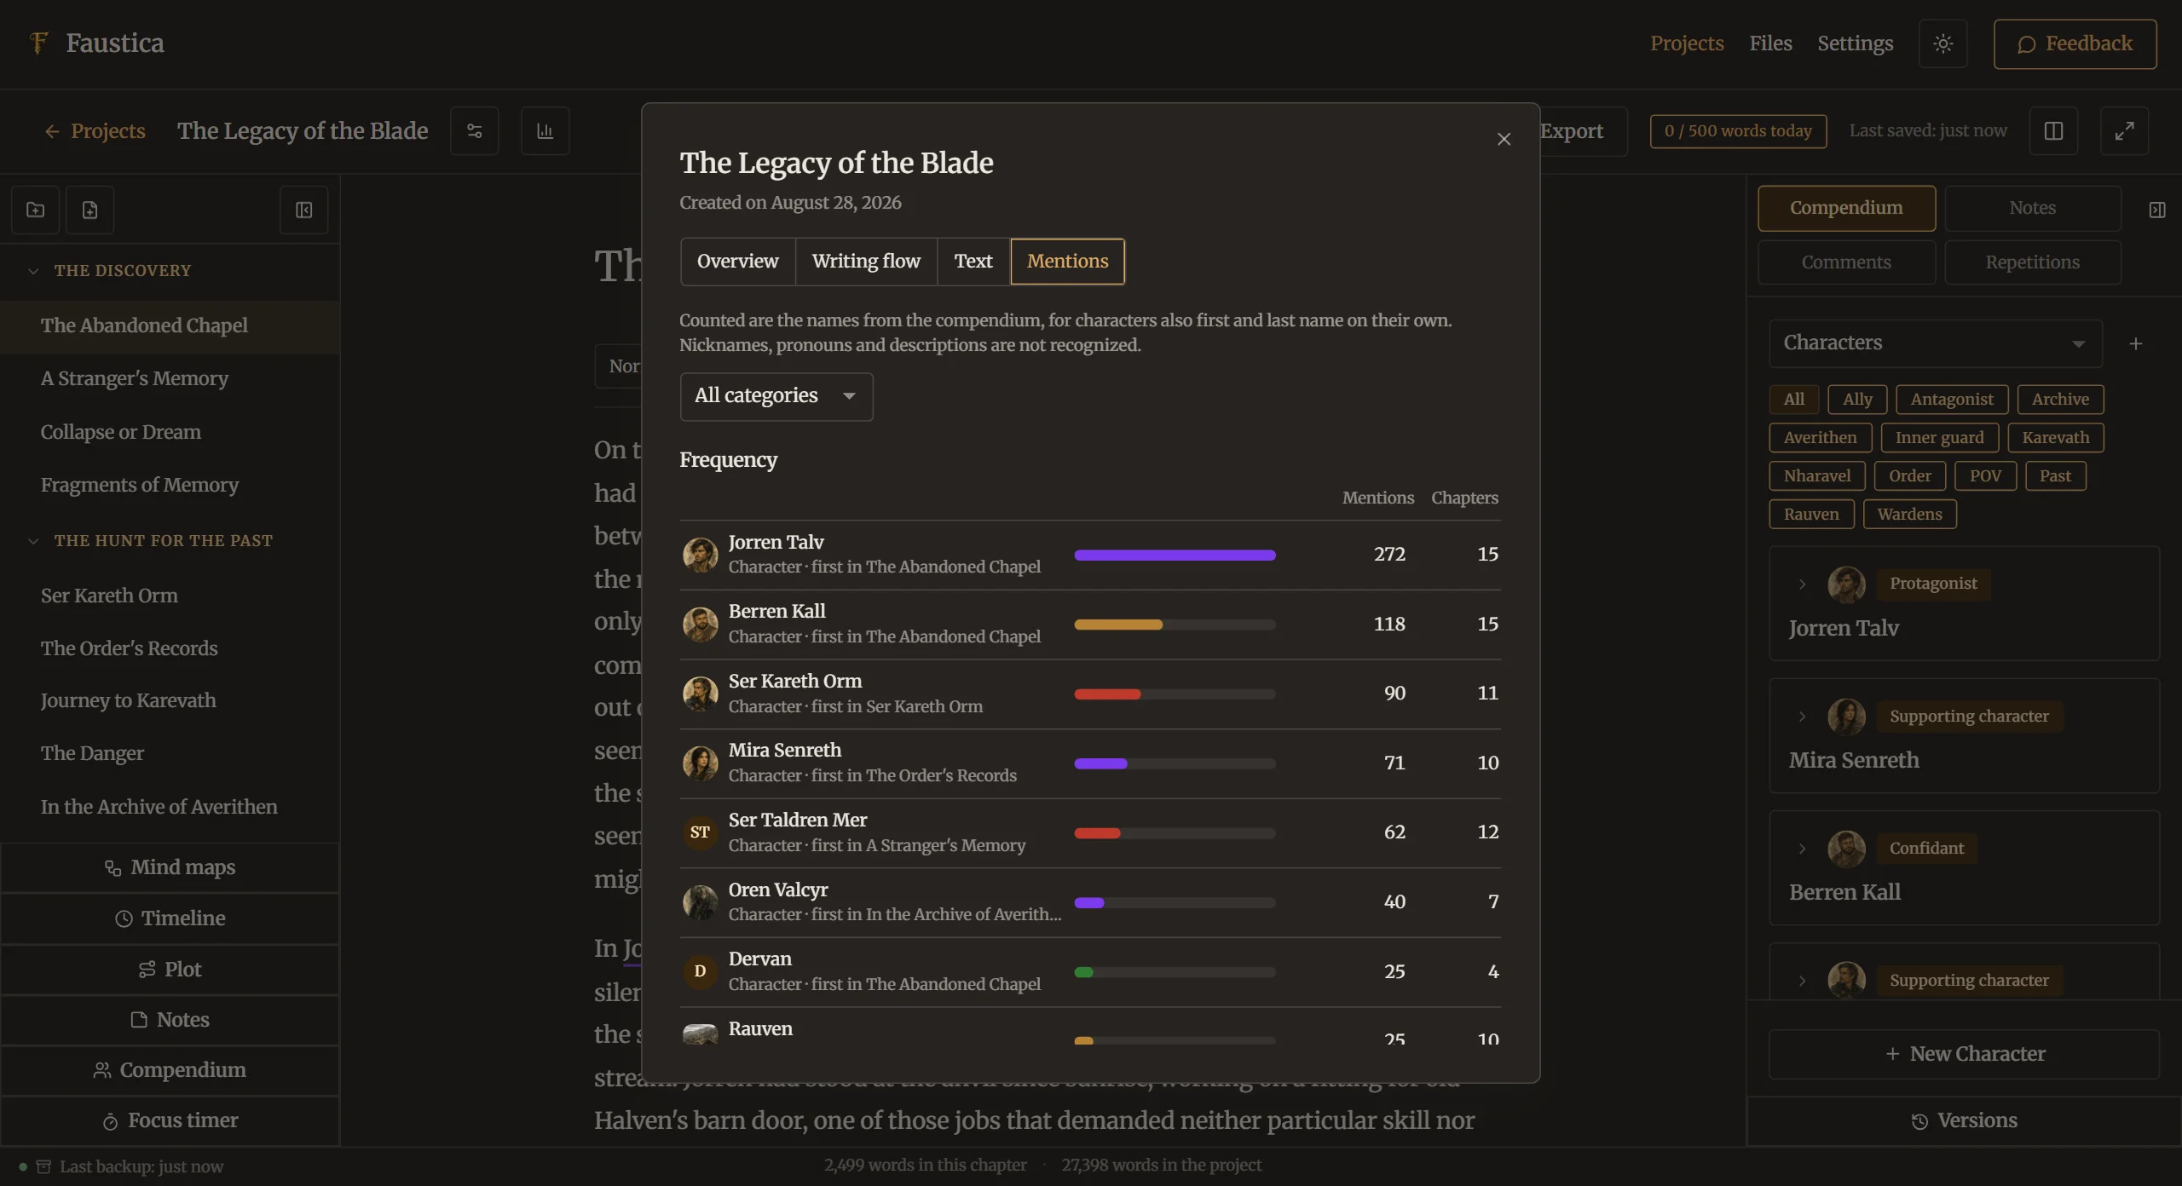Click Berren Kall mentions progress bar
The width and height of the screenshot is (2182, 1186).
(x=1175, y=625)
